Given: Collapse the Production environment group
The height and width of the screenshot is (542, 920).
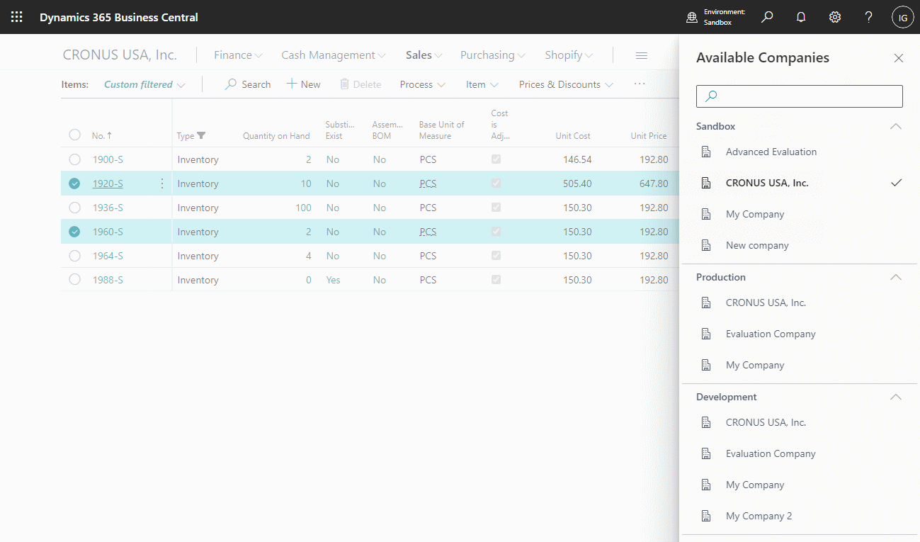Looking at the screenshot, I should [896, 277].
